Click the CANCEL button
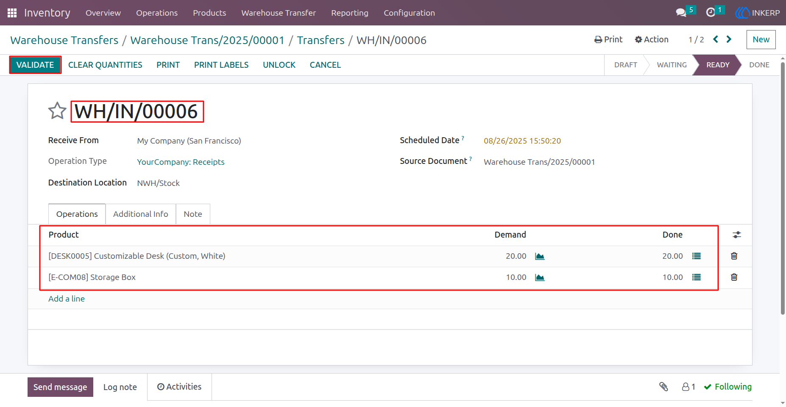Screen dimensions: 786x407 [325, 65]
